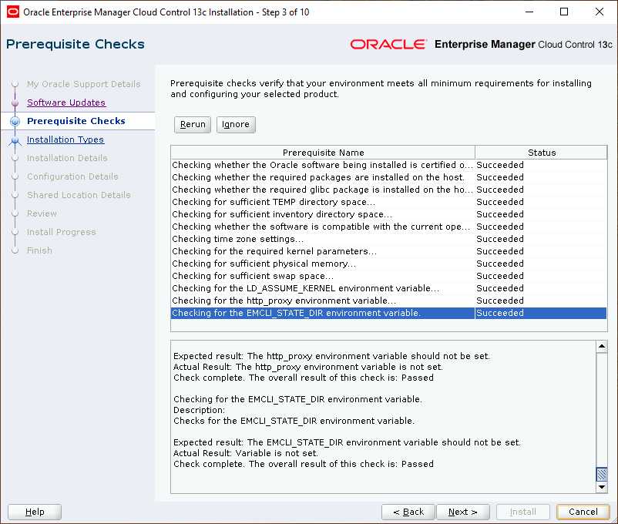Click the Ignore button
The image size is (618, 524).
click(236, 125)
